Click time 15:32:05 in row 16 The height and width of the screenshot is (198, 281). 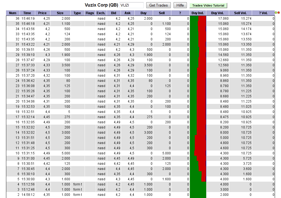[28, 122]
